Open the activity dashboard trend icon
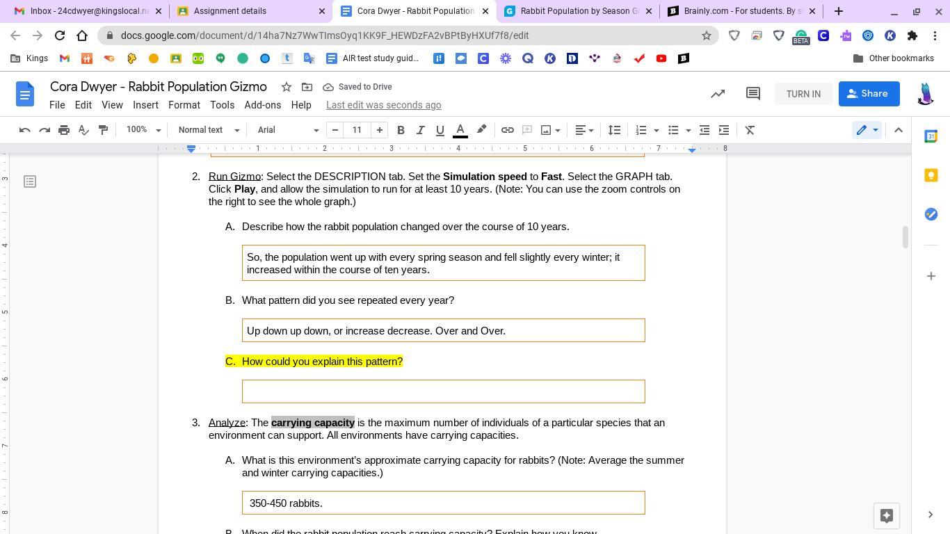The image size is (950, 534). pos(718,94)
